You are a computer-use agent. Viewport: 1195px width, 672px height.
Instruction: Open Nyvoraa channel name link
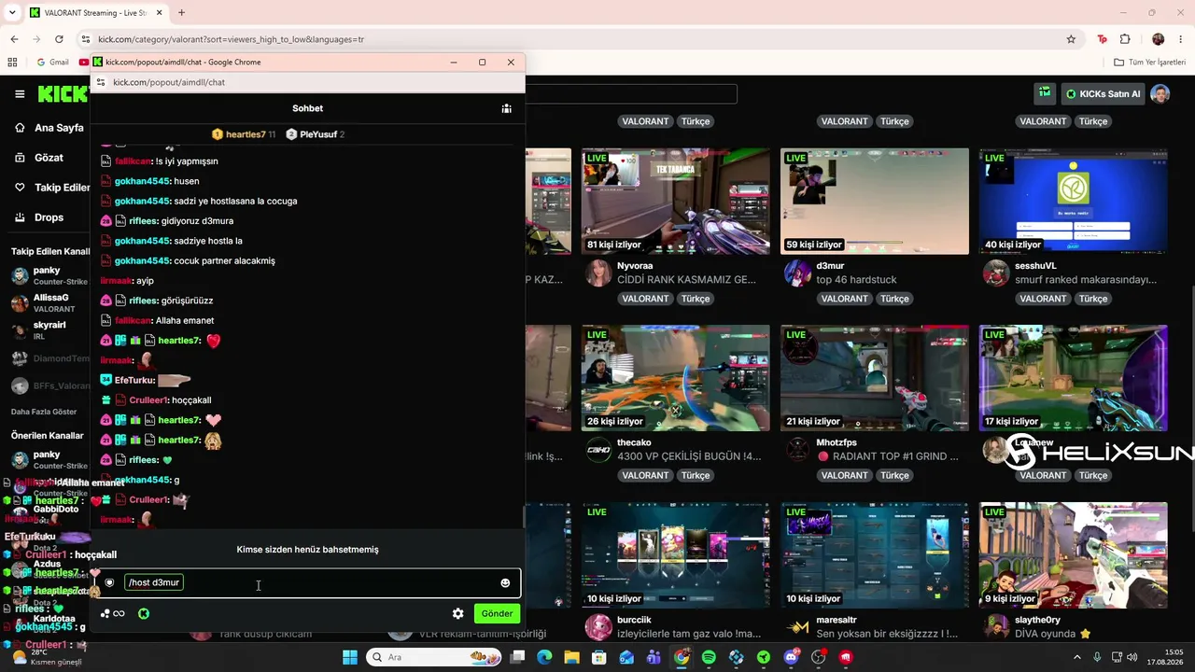[x=635, y=266]
